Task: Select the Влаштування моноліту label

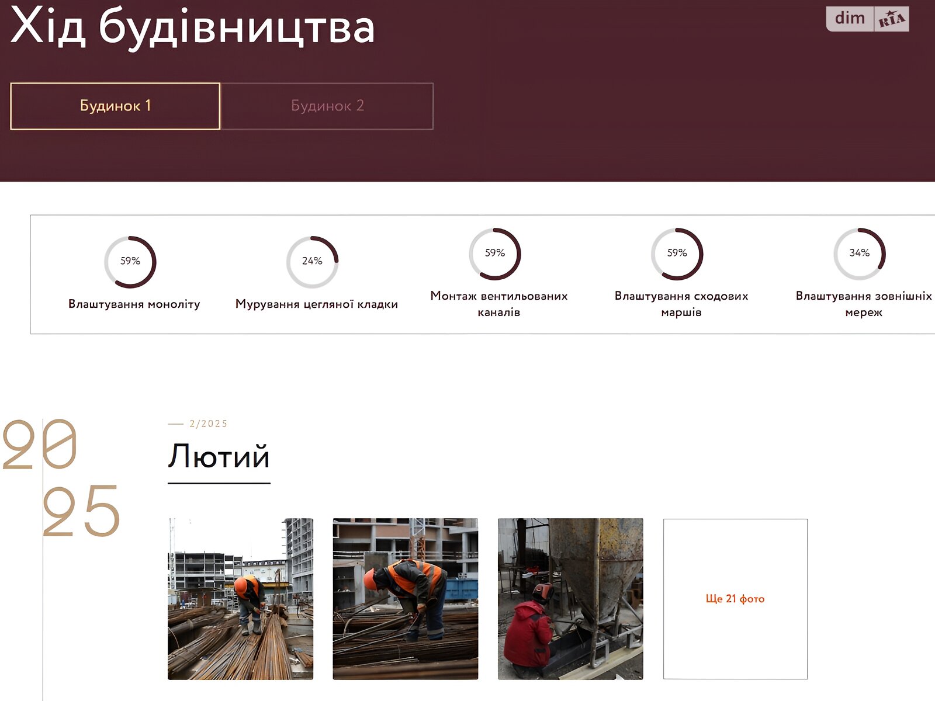Action: pyautogui.click(x=134, y=304)
